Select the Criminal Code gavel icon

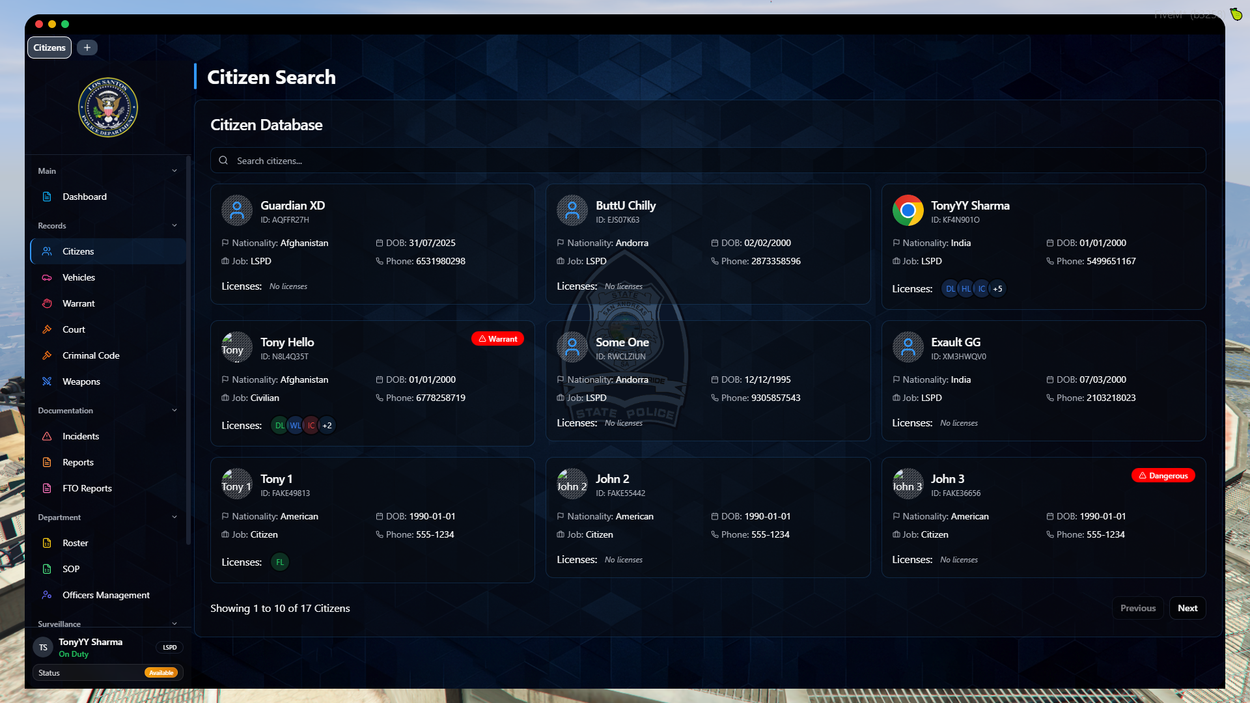coord(48,355)
